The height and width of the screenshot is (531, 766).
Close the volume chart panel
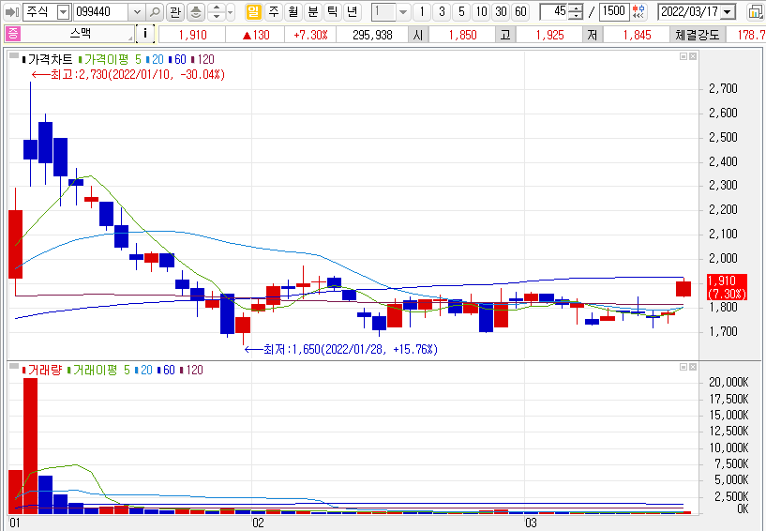(693, 367)
